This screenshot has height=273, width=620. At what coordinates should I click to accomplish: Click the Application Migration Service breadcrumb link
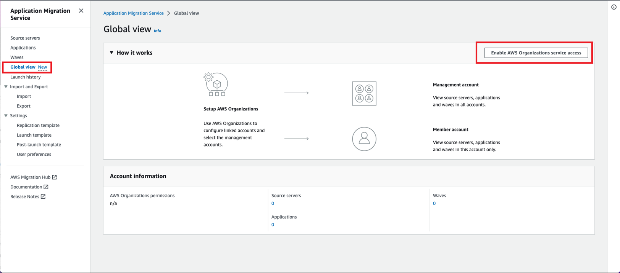coord(134,13)
